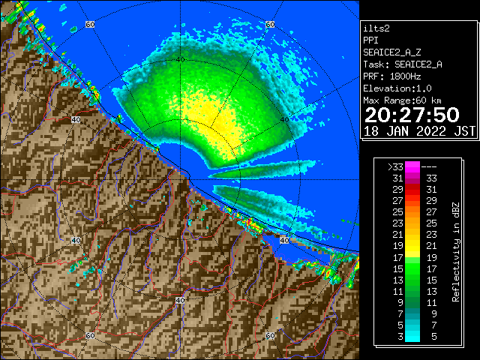
Task: Click the "PRF: 1800Hz" value
Action: point(392,76)
